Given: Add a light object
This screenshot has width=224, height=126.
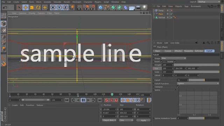Looking at the screenshot, I should click(145, 7).
